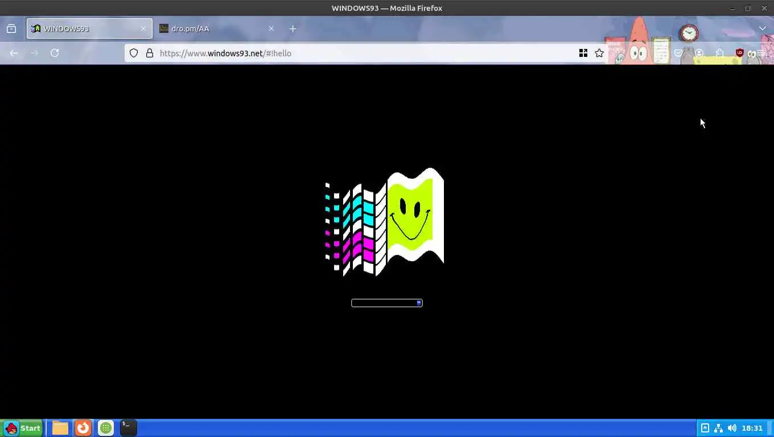Reload the current page
The image size is (774, 437).
pos(55,53)
